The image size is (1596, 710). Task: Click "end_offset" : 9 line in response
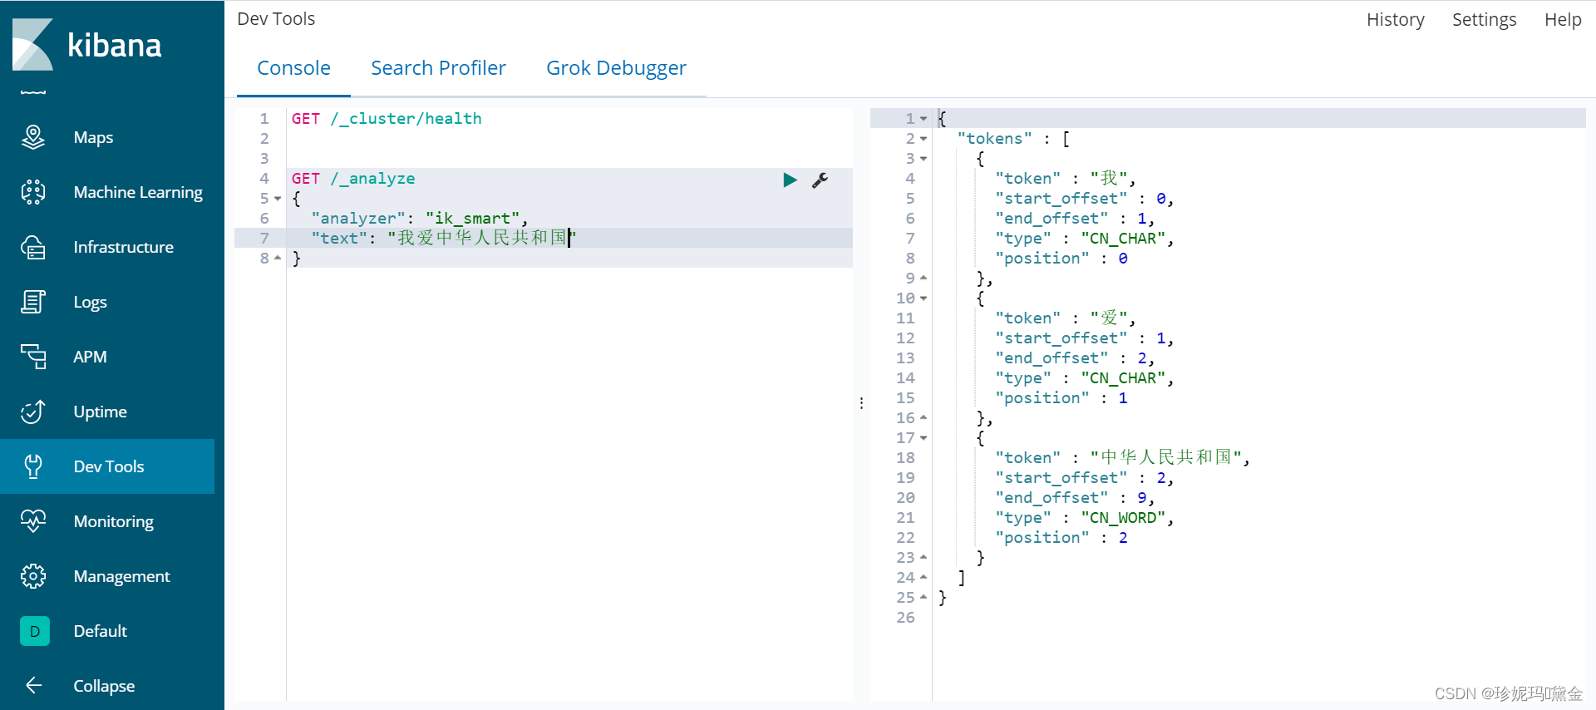click(x=1075, y=498)
